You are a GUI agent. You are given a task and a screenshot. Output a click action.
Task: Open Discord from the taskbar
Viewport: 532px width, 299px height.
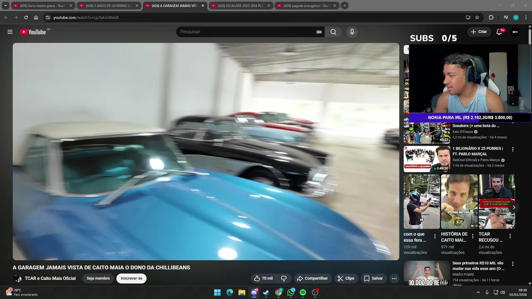[x=254, y=292]
